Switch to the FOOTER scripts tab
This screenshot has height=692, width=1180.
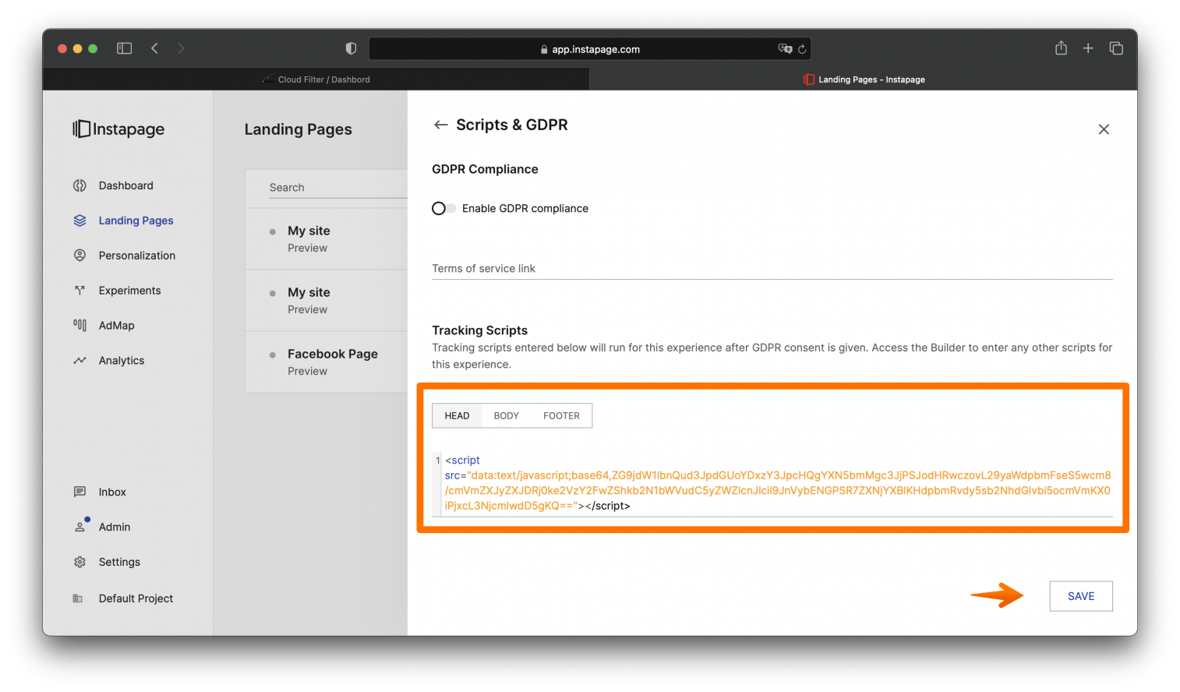[561, 415]
